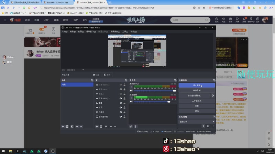Delete the selected source with the sources panel trash icon

tap(101, 126)
